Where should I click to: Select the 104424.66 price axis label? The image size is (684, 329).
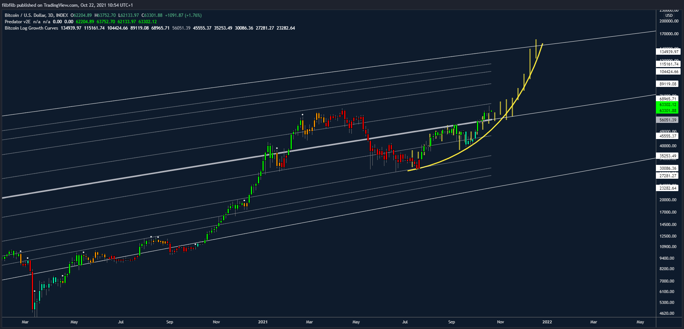pos(669,72)
